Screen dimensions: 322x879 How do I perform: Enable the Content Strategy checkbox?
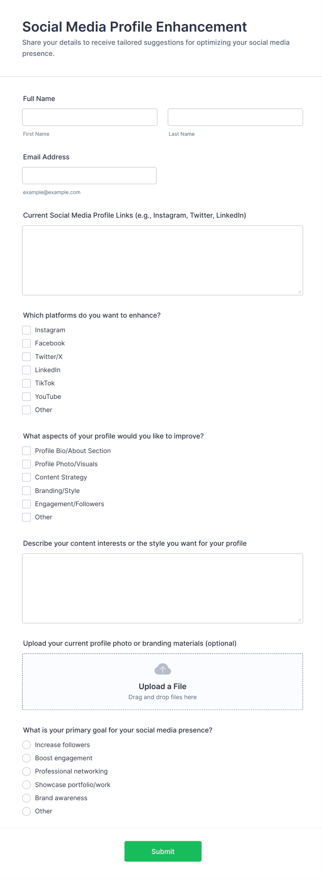[26, 477]
